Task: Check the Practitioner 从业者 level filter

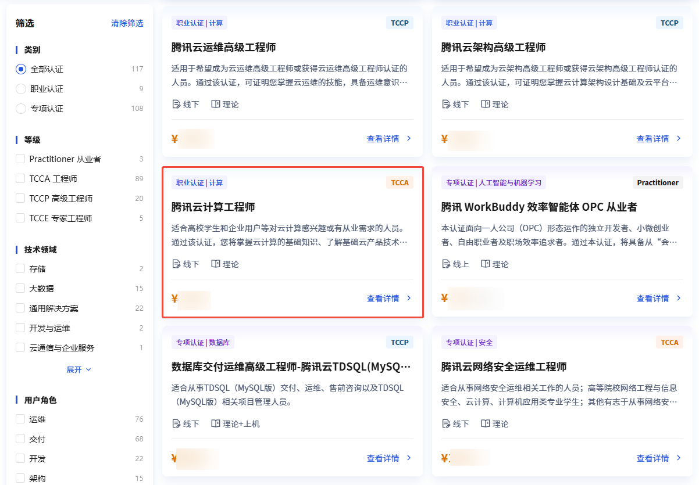Action: [x=20, y=159]
